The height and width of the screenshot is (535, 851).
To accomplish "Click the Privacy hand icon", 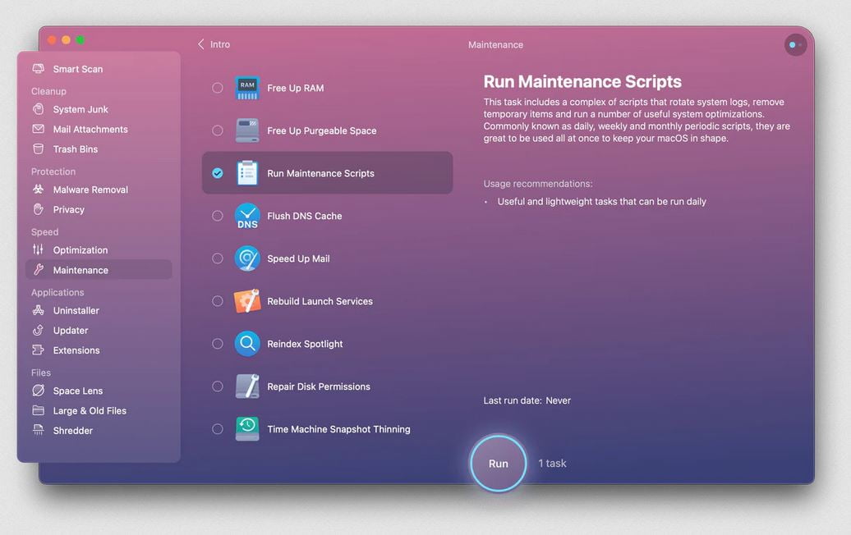I will tap(38, 209).
